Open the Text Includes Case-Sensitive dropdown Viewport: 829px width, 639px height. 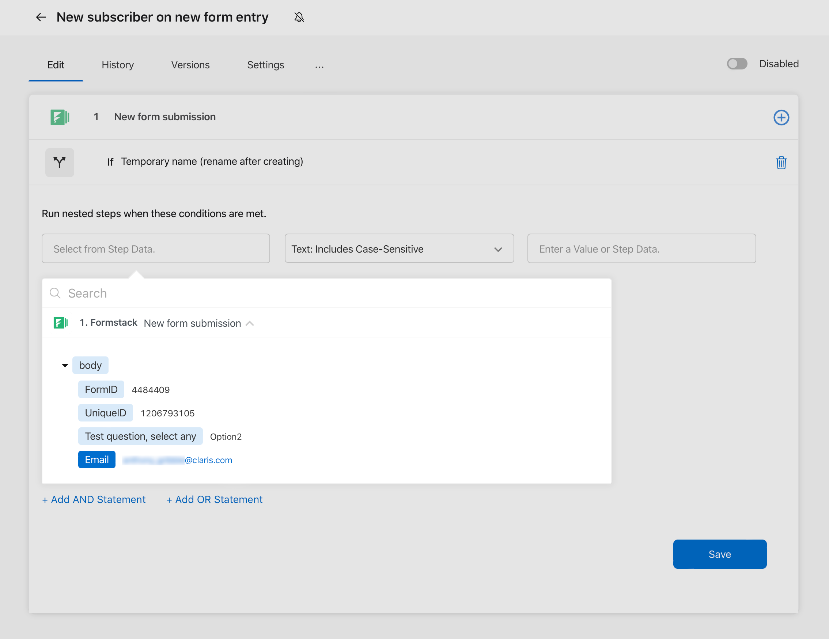pos(398,248)
